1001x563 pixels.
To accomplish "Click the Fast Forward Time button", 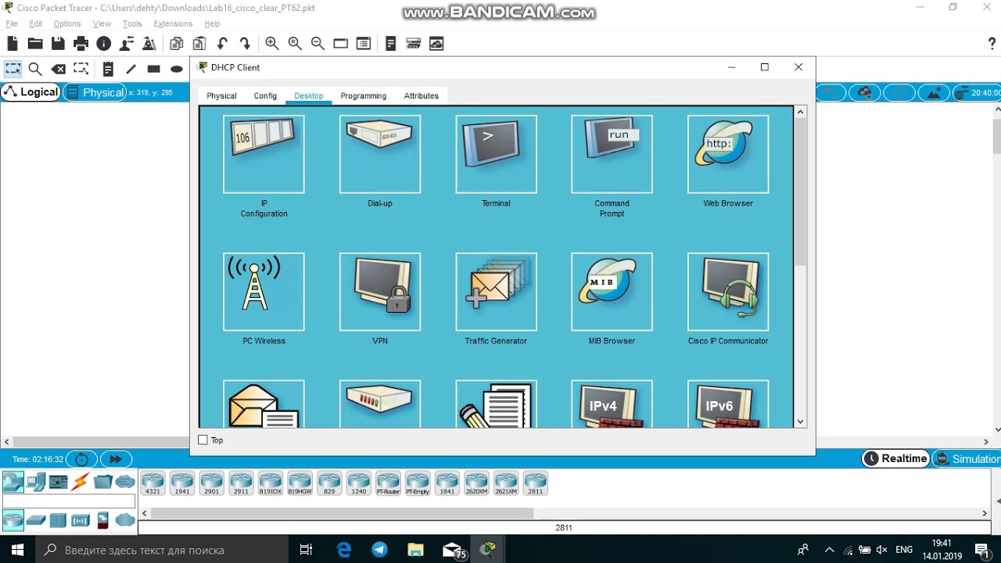I will pyautogui.click(x=116, y=459).
